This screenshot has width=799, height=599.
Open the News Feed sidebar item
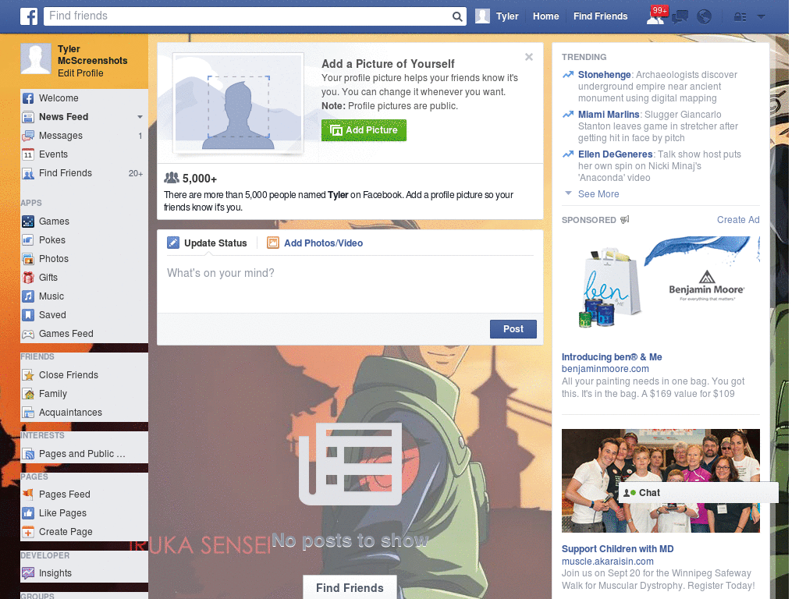pyautogui.click(x=84, y=117)
